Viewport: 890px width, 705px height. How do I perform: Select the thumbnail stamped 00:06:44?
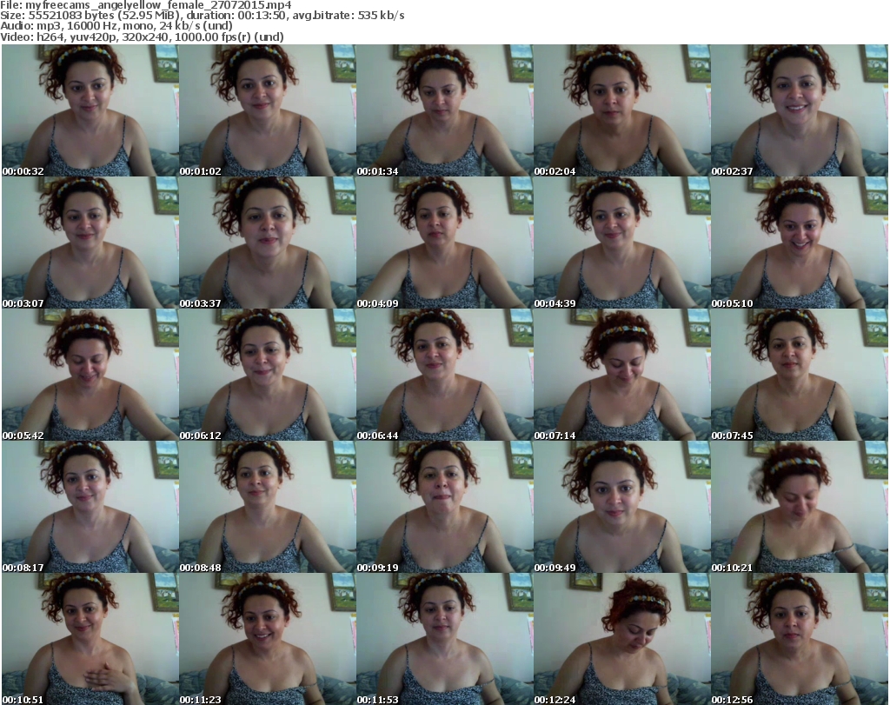tap(444, 375)
